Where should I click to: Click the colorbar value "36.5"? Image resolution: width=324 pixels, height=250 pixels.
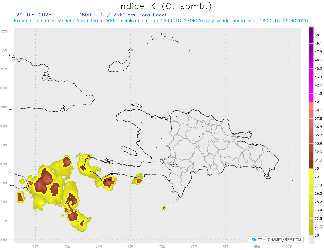[x=318, y=127]
